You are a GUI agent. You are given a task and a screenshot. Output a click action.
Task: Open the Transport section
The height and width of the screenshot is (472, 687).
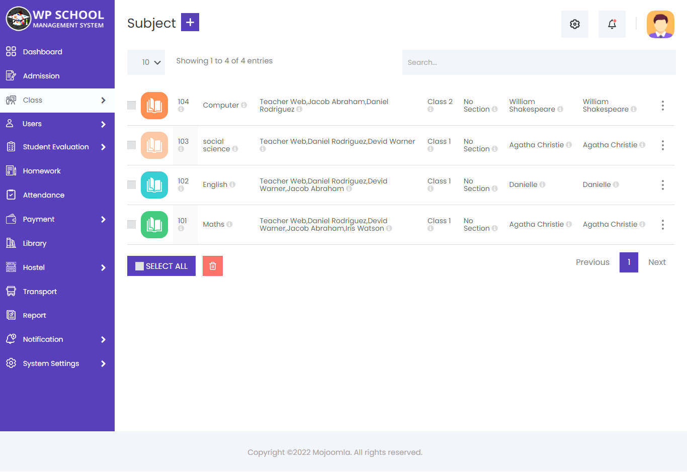39,291
